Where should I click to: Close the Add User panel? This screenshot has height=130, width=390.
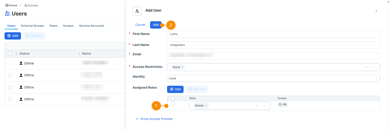[x=376, y=11]
